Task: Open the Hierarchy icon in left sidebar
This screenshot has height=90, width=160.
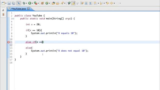Action: click(3, 14)
